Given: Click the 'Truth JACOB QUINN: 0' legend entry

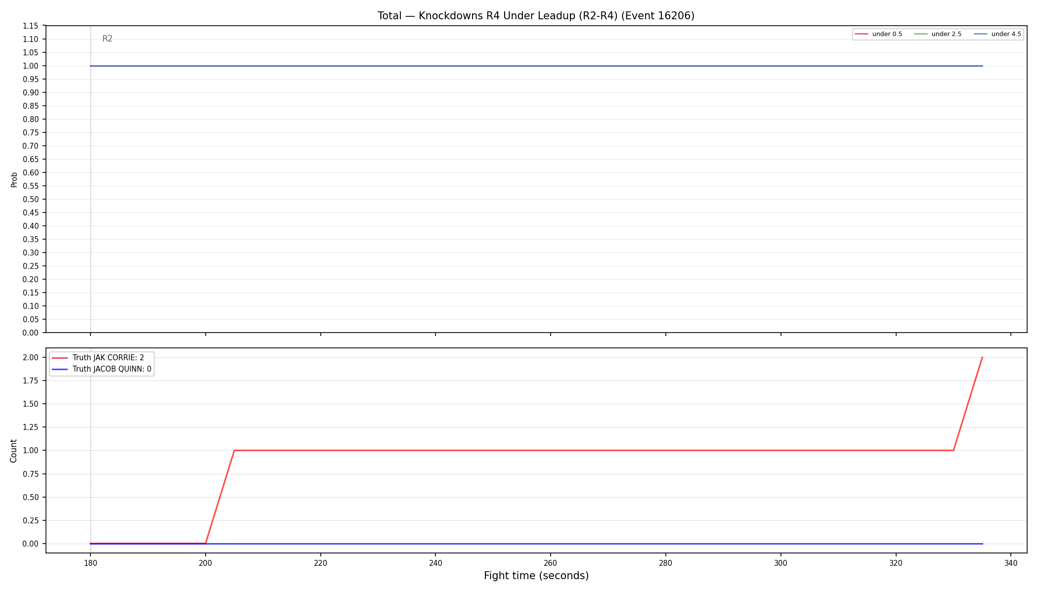Looking at the screenshot, I should point(101,369).
